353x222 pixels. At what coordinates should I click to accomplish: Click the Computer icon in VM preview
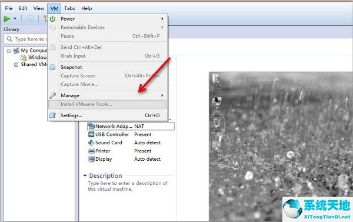pyautogui.click(x=217, y=102)
